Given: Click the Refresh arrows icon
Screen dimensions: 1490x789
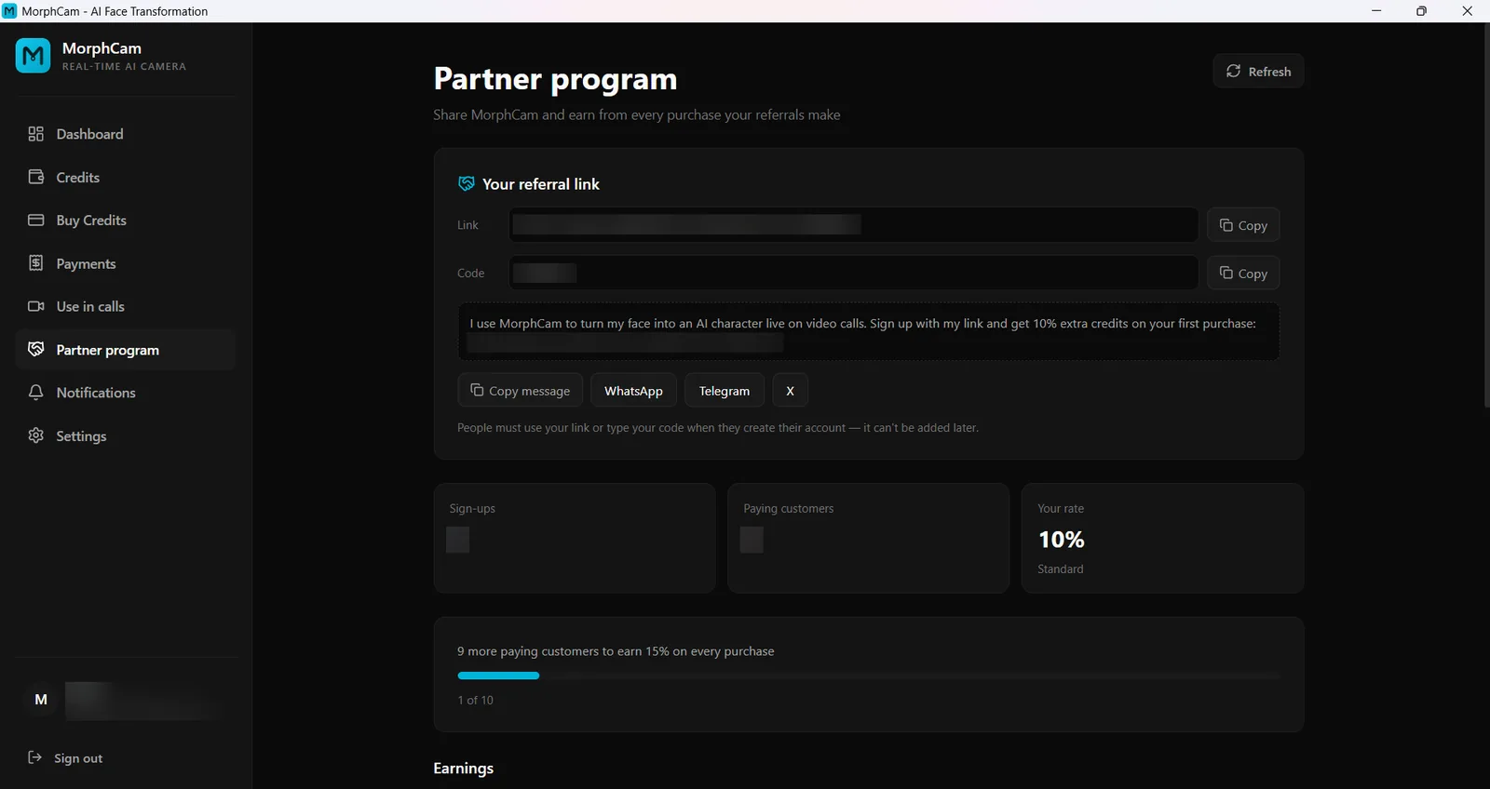Looking at the screenshot, I should pyautogui.click(x=1233, y=71).
